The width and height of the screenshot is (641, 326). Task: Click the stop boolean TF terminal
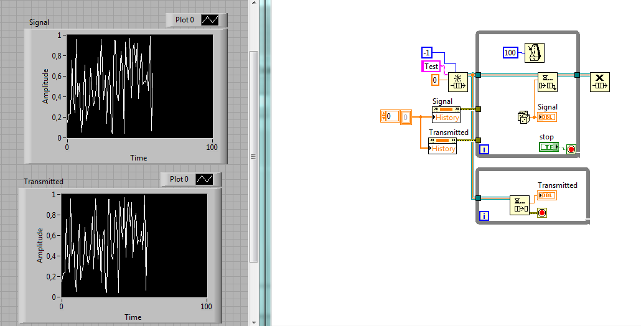pyautogui.click(x=549, y=147)
